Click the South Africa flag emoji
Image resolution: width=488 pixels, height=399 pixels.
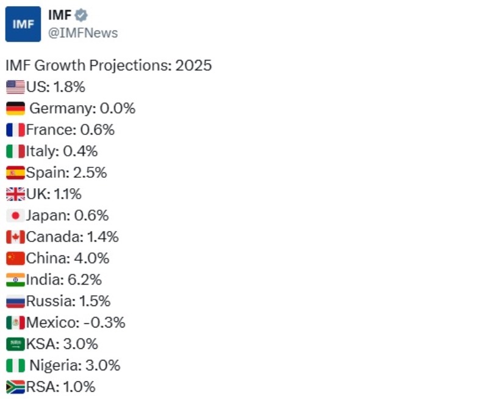[16, 386]
